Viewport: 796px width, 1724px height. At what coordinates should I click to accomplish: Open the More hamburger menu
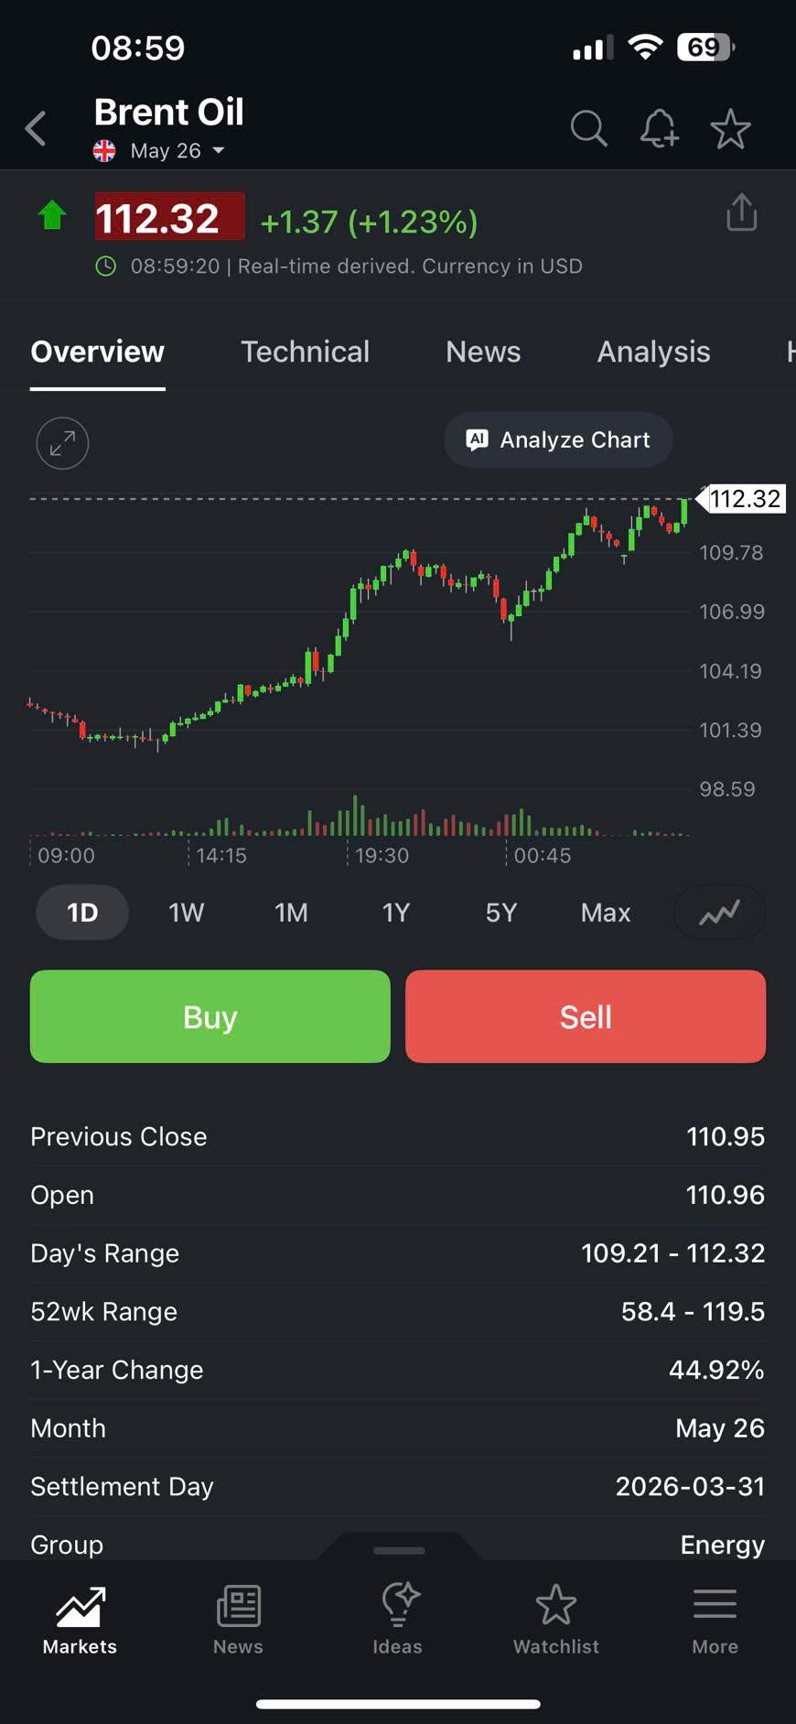pyautogui.click(x=715, y=1619)
